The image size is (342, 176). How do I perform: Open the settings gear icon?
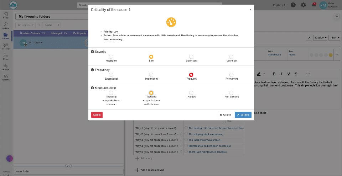click(303, 5)
